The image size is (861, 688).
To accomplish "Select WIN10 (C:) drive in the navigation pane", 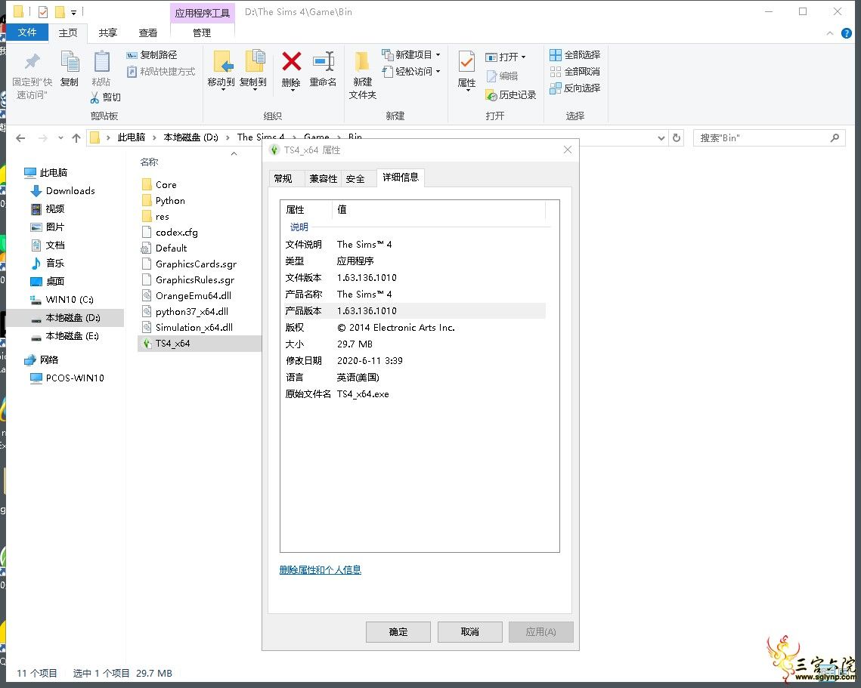I will [70, 300].
